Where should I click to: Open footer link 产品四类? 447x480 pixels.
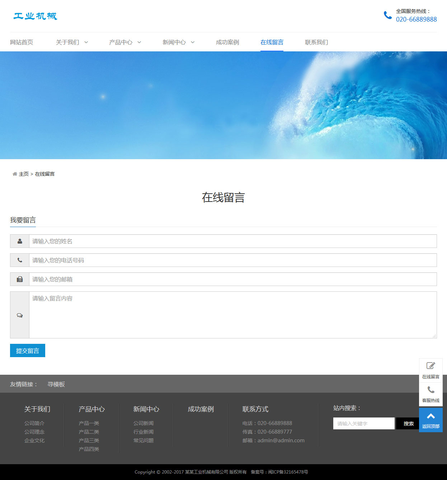[89, 449]
